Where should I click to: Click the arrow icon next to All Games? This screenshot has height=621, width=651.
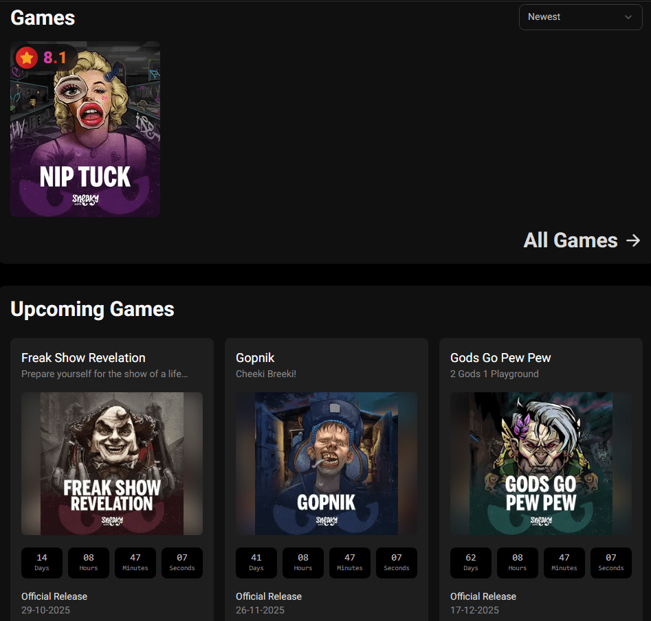pyautogui.click(x=633, y=240)
